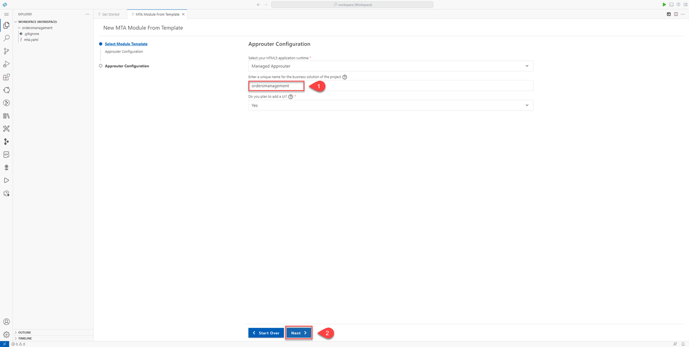The height and width of the screenshot is (347, 689).
Task: Click the application logo at top left
Action: pos(5,4)
